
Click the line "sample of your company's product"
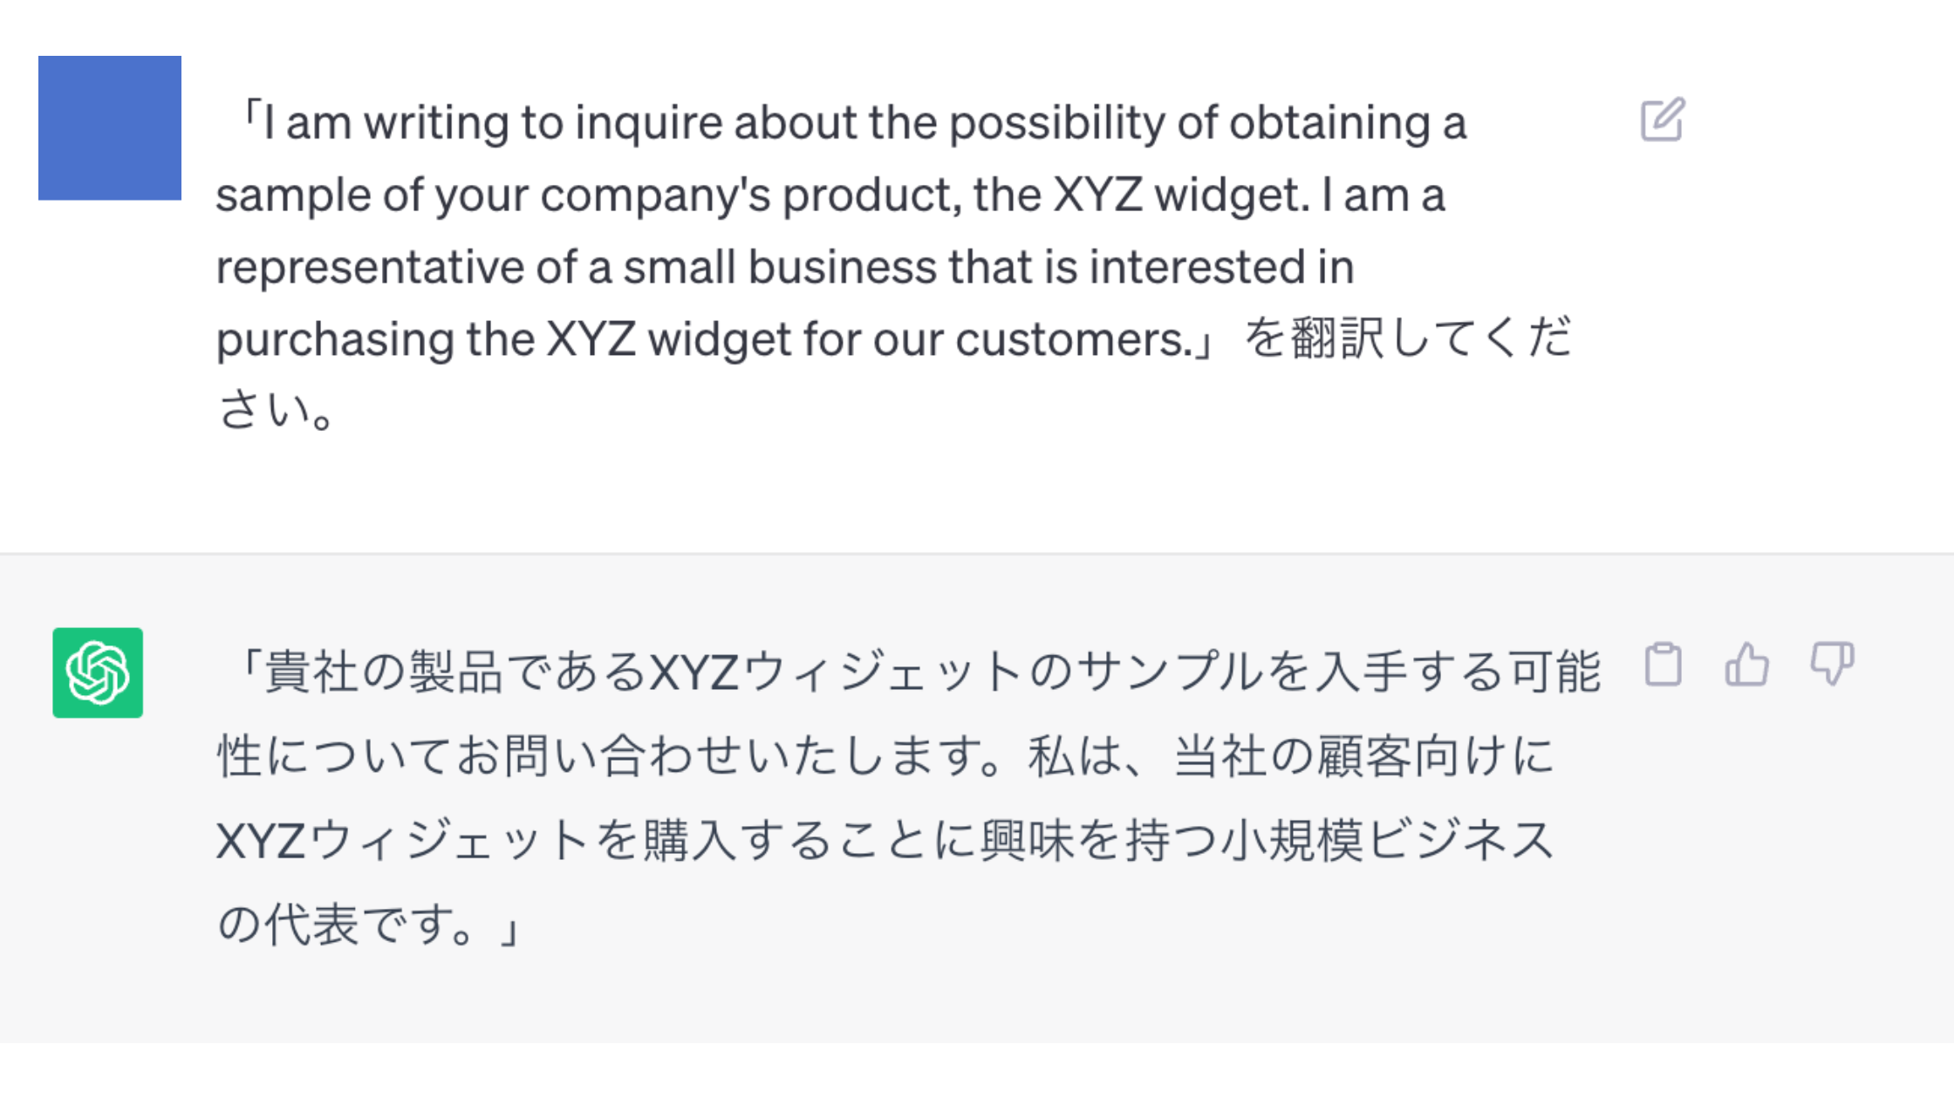[x=830, y=195]
